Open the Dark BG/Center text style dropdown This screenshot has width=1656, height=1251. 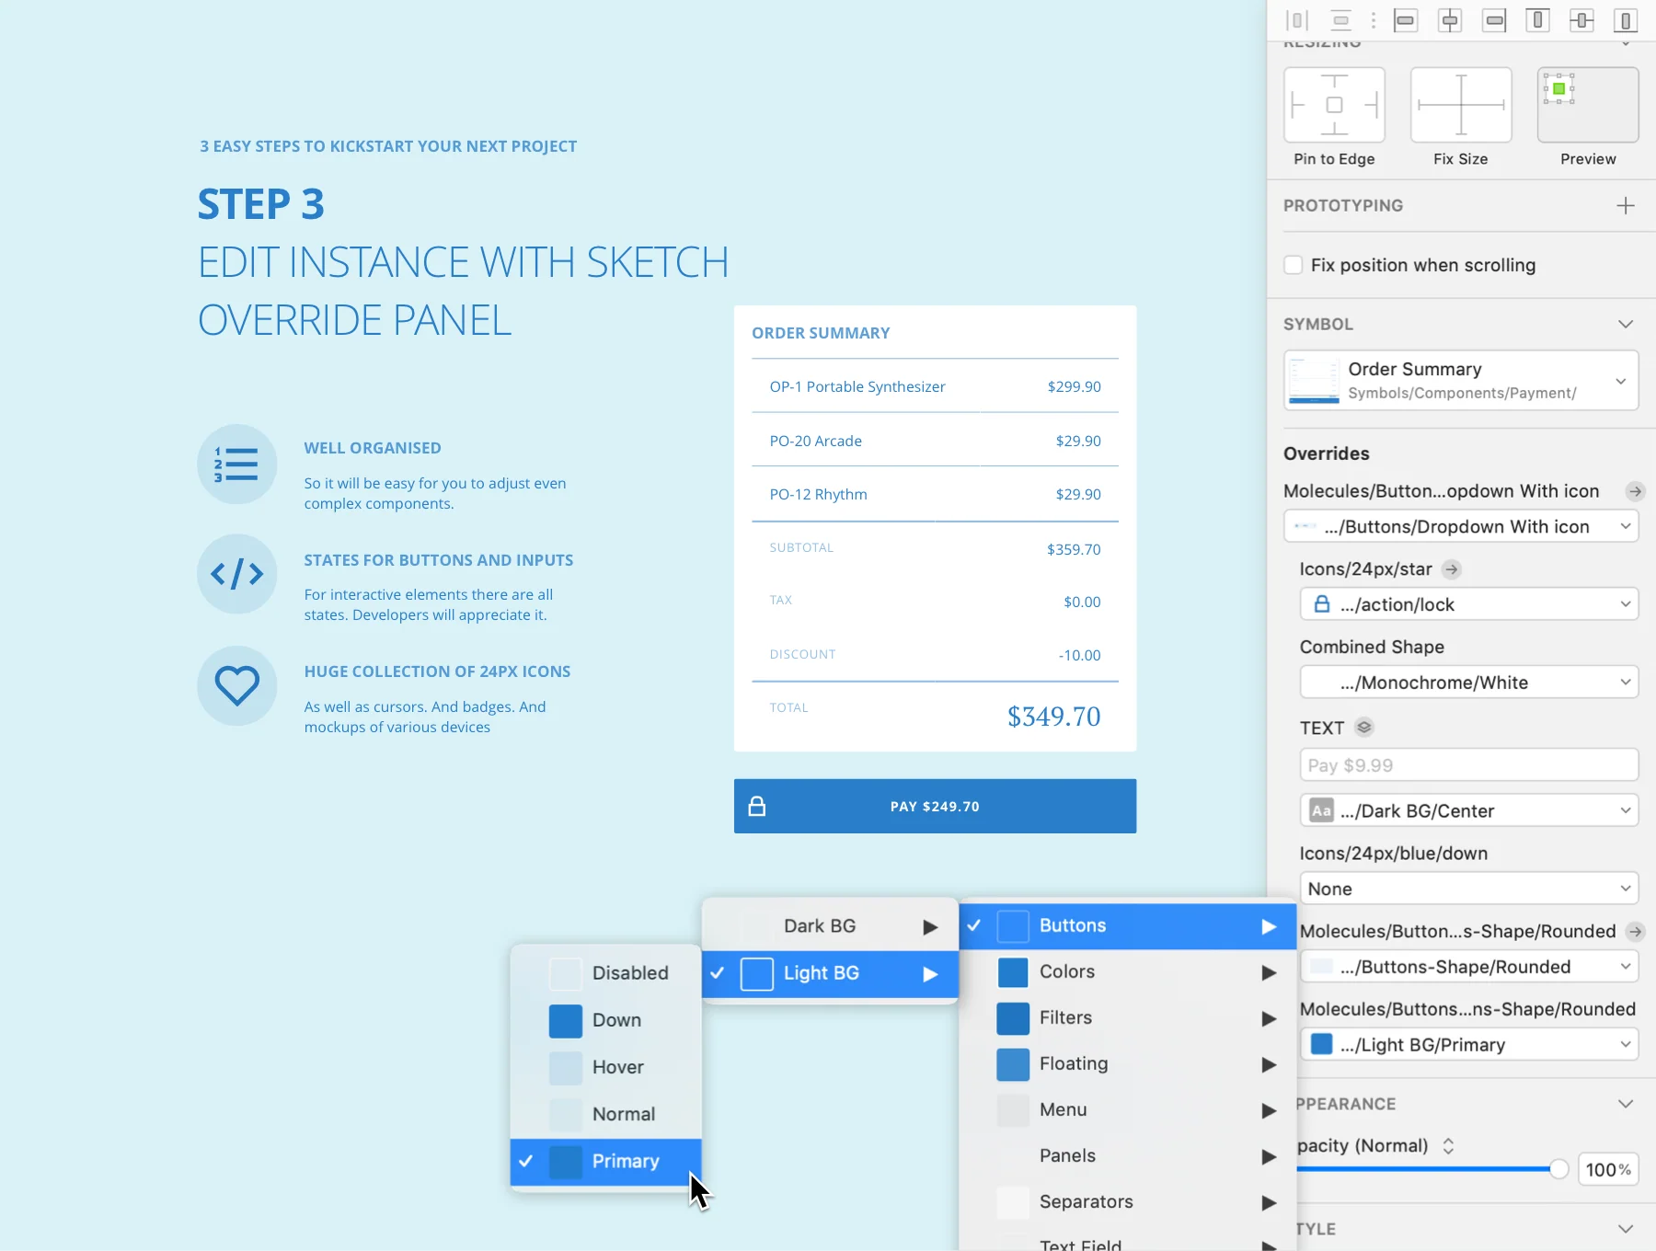coord(1469,810)
